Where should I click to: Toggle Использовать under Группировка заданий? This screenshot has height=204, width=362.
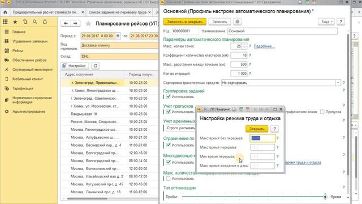(x=169, y=96)
